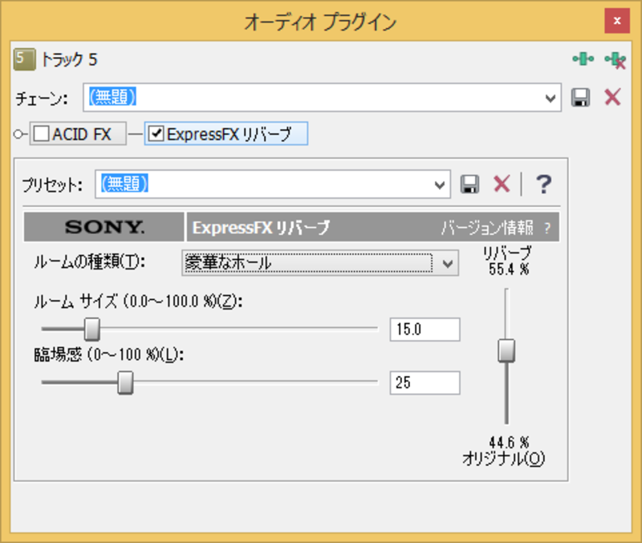Select the ExpressFX リバーブ plug-in button

pos(226,134)
